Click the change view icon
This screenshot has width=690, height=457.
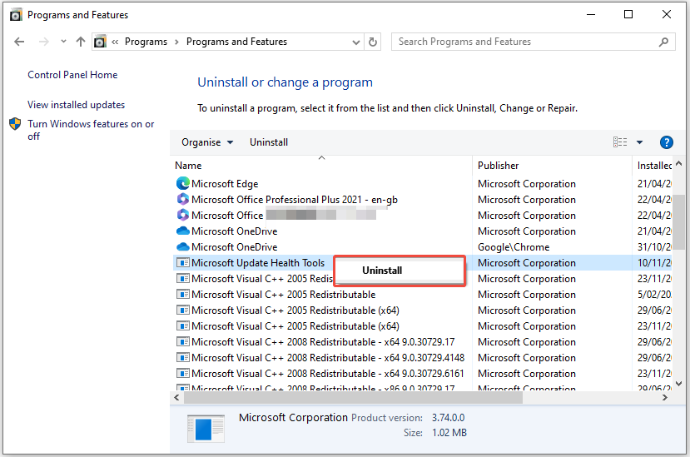[620, 142]
